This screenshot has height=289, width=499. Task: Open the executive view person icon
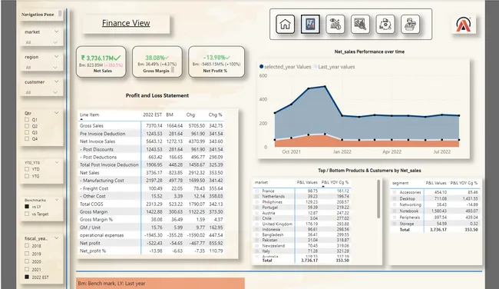coord(410,25)
